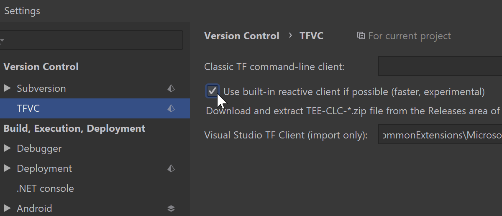The height and width of the screenshot is (216, 502).
Task: Click the project-level icon beside Subversion
Action: pyautogui.click(x=171, y=88)
